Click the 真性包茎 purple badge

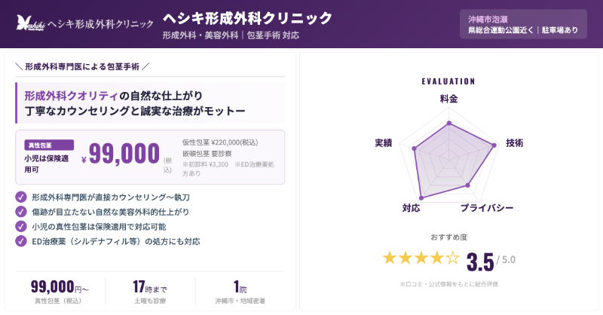click(49, 145)
